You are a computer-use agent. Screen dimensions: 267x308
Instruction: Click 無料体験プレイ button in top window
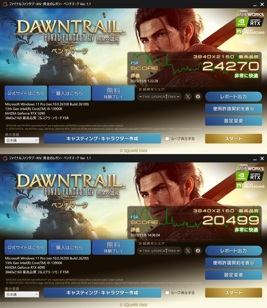[x=113, y=93]
